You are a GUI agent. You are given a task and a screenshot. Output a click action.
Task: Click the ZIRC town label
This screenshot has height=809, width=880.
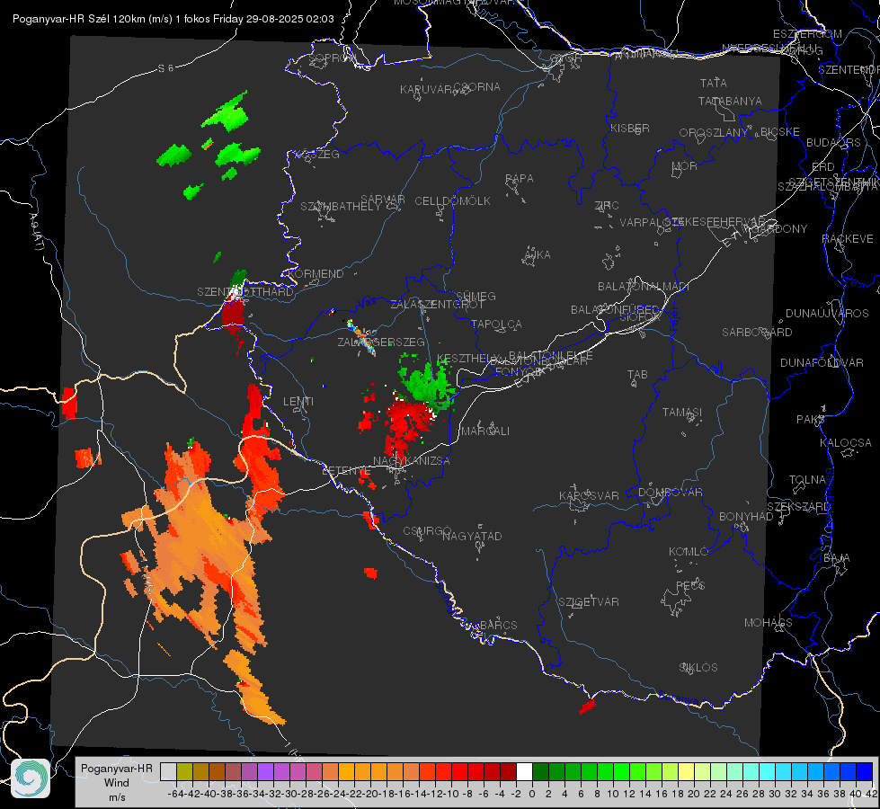pyautogui.click(x=607, y=206)
